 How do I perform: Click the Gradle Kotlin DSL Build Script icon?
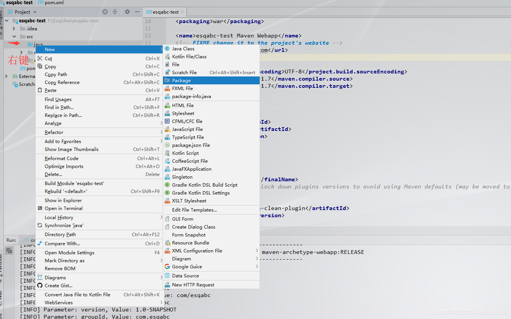pyautogui.click(x=167, y=185)
